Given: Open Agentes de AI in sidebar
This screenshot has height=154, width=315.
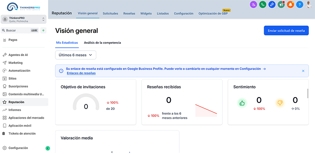Looking at the screenshot, I should 18,55.
